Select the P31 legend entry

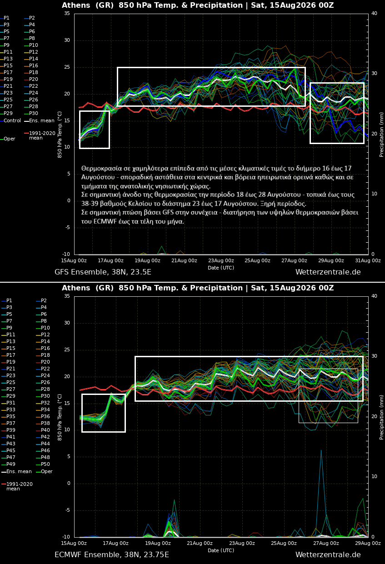point(8,403)
